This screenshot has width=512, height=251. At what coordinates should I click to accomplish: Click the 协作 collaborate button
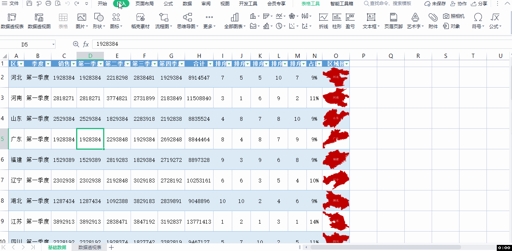[x=458, y=4]
